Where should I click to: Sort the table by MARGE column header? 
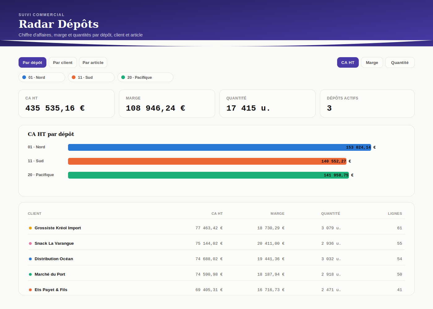pyautogui.click(x=277, y=214)
